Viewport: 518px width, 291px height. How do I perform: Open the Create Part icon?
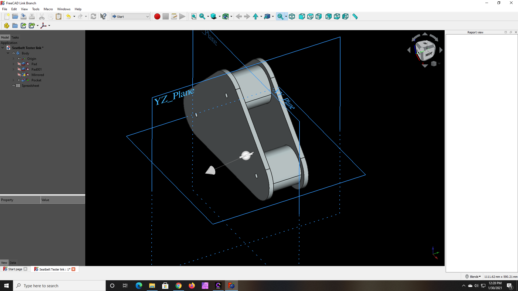[6, 26]
